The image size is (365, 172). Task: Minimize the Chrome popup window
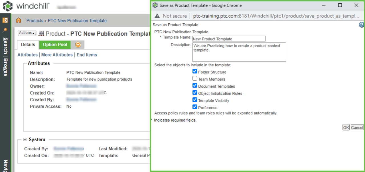pyautogui.click(x=323, y=5)
